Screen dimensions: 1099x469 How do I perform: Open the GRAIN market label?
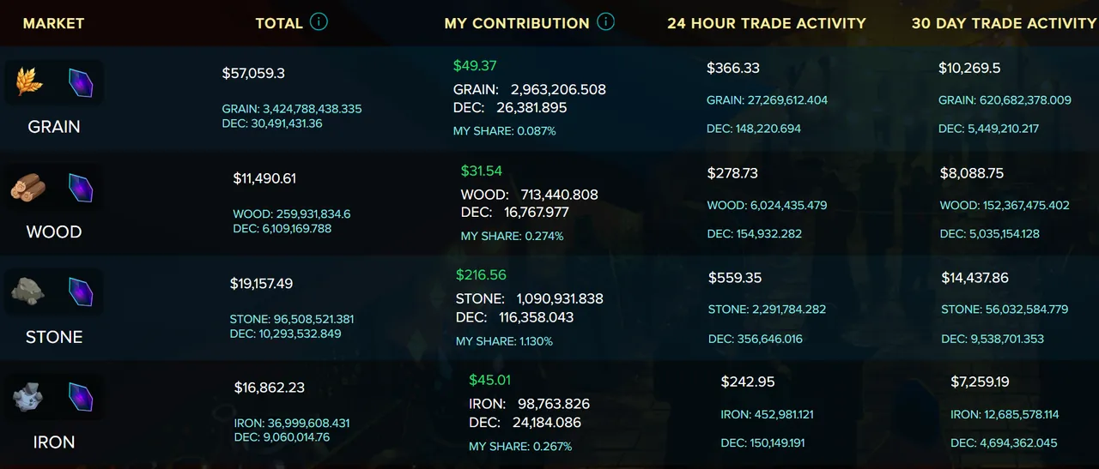click(x=54, y=127)
